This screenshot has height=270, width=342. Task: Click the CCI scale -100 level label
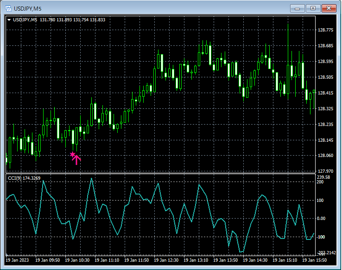point(320,237)
